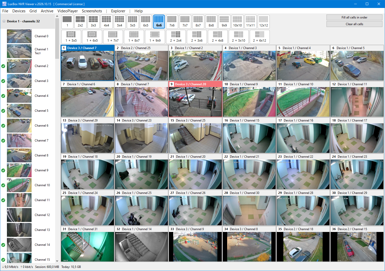Select the 12x12 grid layout
385x271 pixels.
[264, 22]
